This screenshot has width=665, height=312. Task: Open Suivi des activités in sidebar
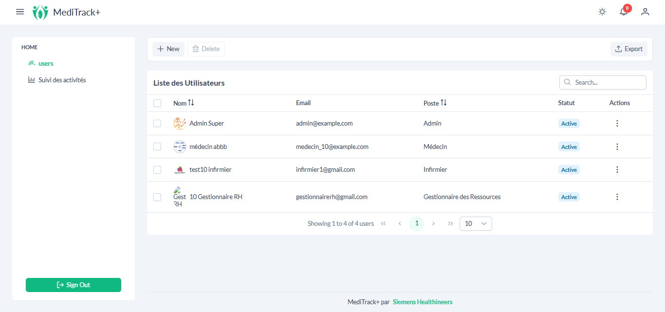click(x=57, y=80)
